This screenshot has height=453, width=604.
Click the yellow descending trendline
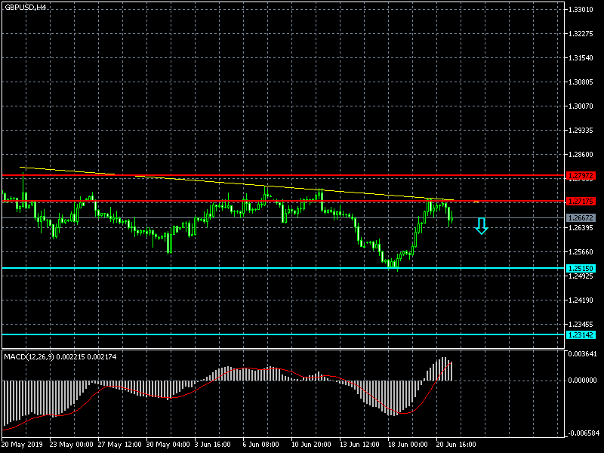tap(226, 181)
